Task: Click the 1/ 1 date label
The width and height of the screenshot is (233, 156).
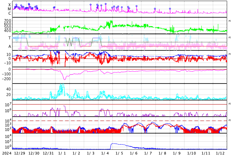Action: coord(62,153)
